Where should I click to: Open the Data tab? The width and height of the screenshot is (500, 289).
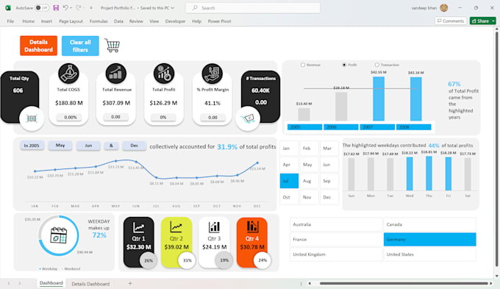(x=118, y=21)
